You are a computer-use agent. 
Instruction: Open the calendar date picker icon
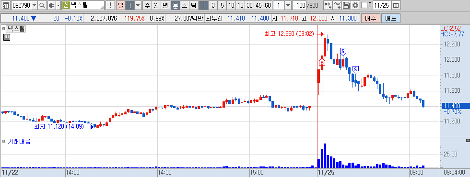396,5
